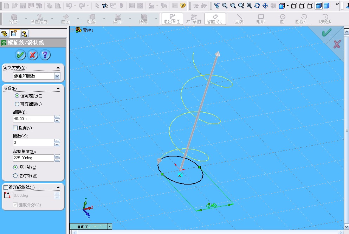The height and width of the screenshot is (234, 349).
Task: Click the Help question mark toolbar icon
Action: click(x=183, y=6)
